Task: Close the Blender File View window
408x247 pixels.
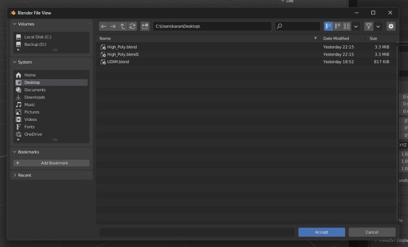Action: point(390,13)
